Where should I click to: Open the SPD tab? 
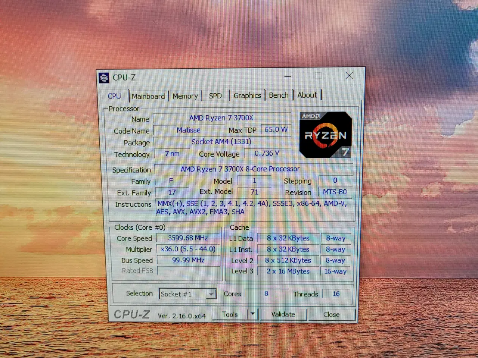pos(215,95)
